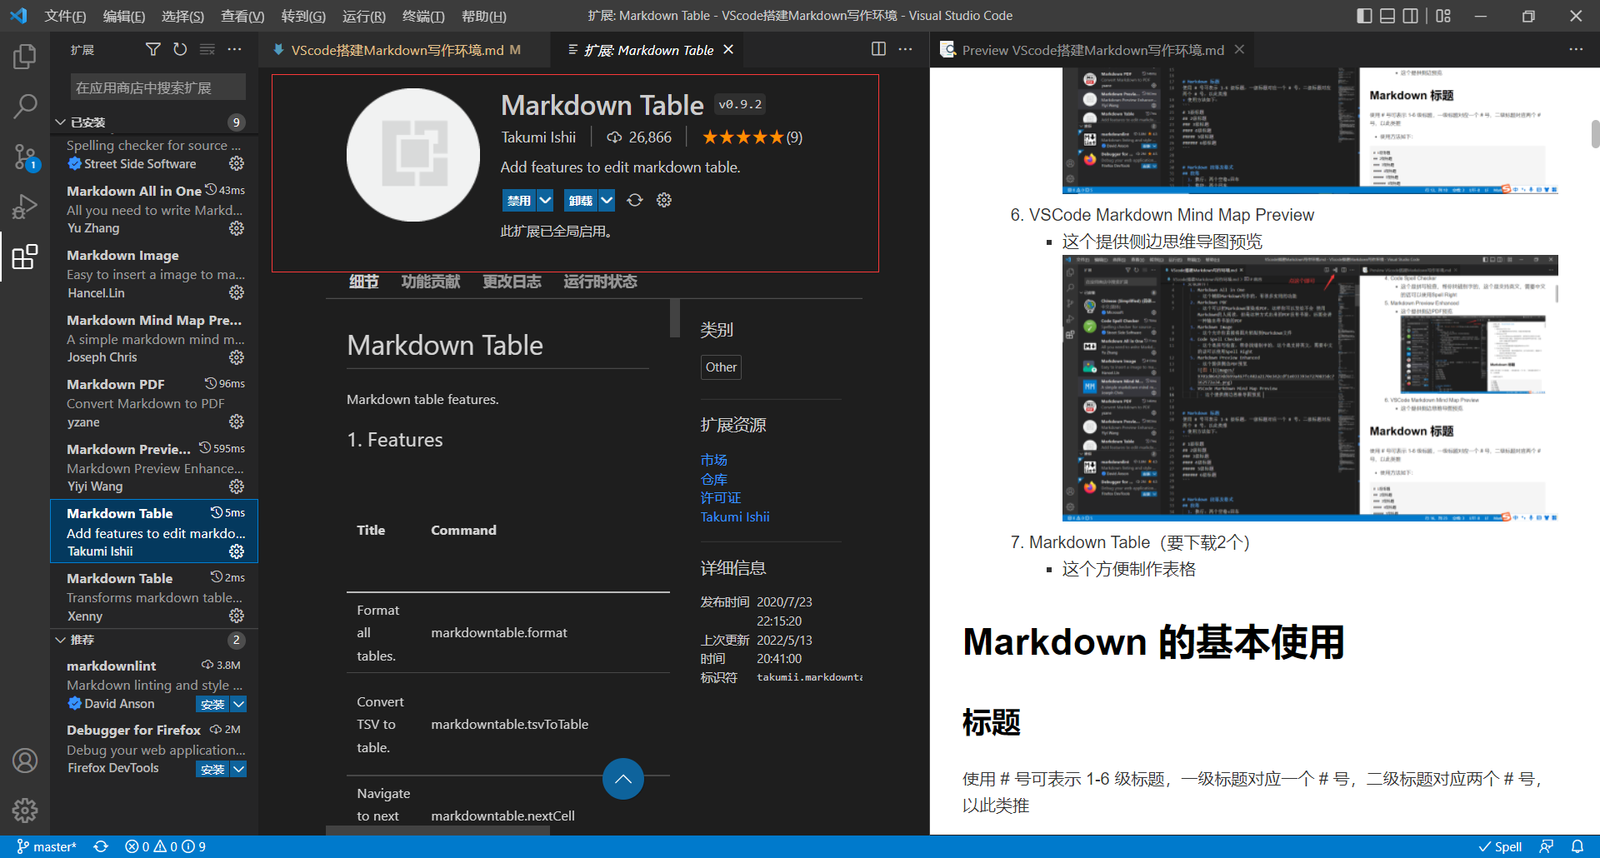Open publisher Takumi Ishii link in header
1600x858 pixels.
pos(538,137)
